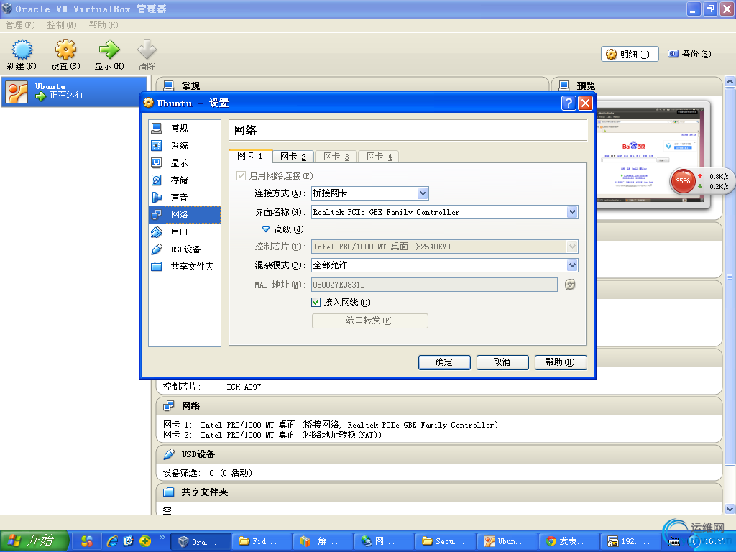This screenshot has width=736, height=552.
Task: Open the 串口 settings category
Action: pos(185,232)
